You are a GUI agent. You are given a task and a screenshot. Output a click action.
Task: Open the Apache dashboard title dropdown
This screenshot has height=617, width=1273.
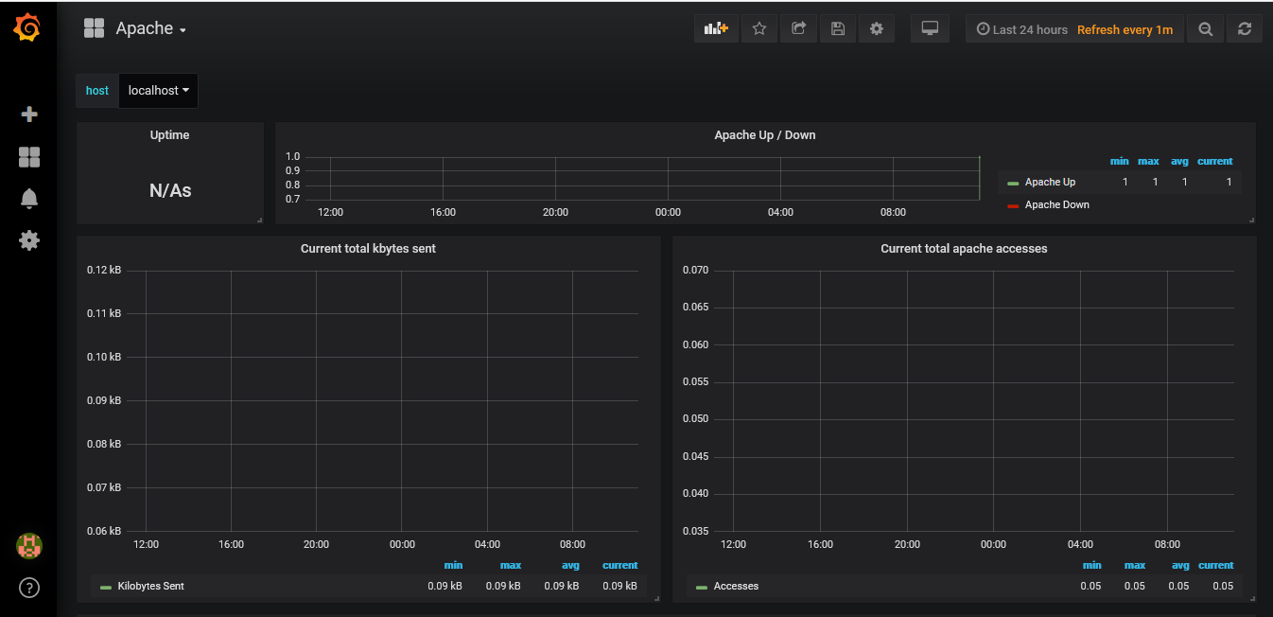(x=145, y=27)
